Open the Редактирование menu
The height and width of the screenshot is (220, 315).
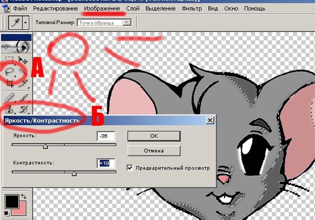56,9
